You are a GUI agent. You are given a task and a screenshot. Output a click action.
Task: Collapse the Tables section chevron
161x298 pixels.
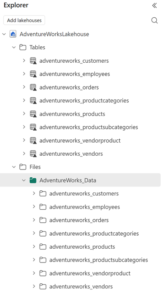click(14, 47)
